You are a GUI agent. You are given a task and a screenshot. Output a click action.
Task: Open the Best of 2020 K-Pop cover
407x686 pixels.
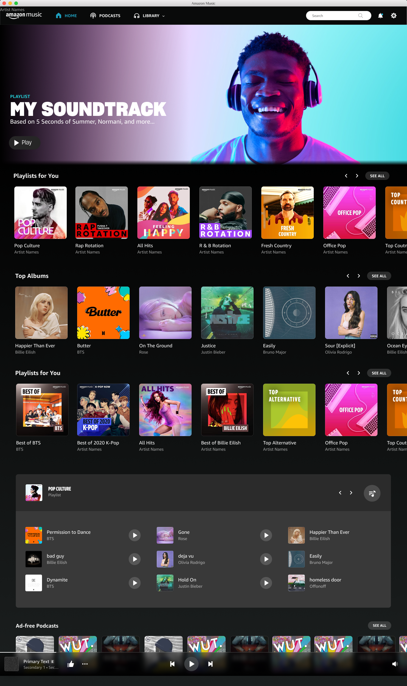[x=103, y=410]
